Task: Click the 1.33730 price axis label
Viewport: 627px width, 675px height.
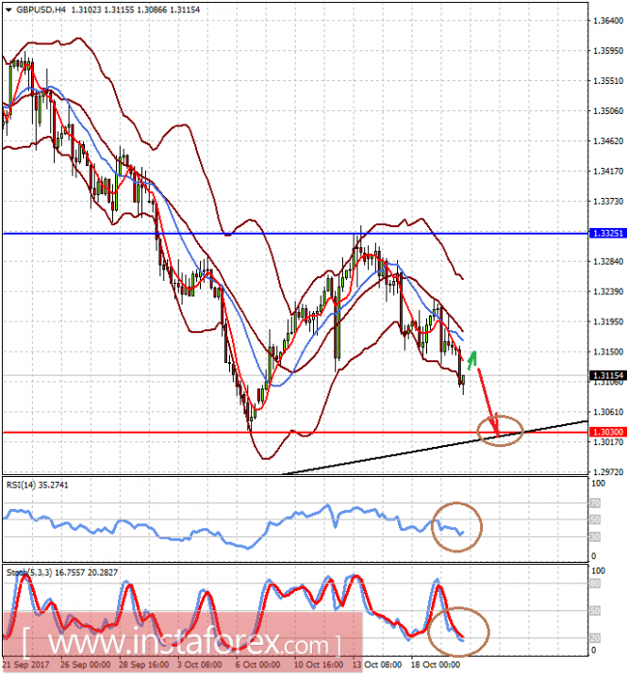Action: pyautogui.click(x=607, y=202)
